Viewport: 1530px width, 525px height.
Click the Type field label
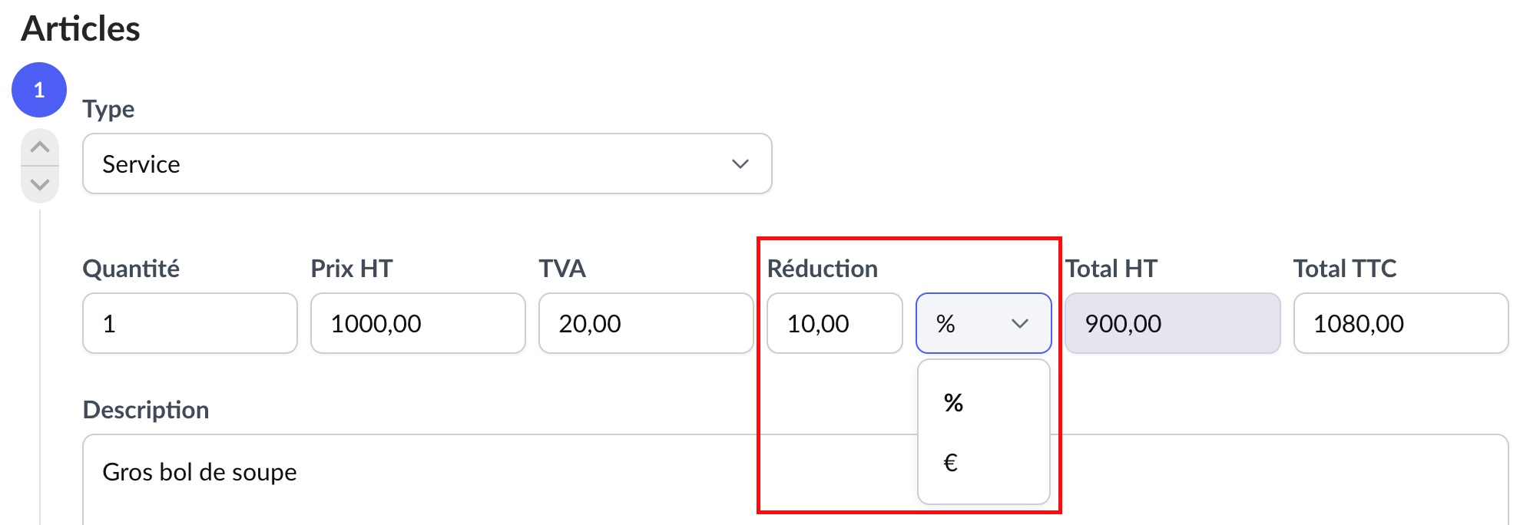108,109
